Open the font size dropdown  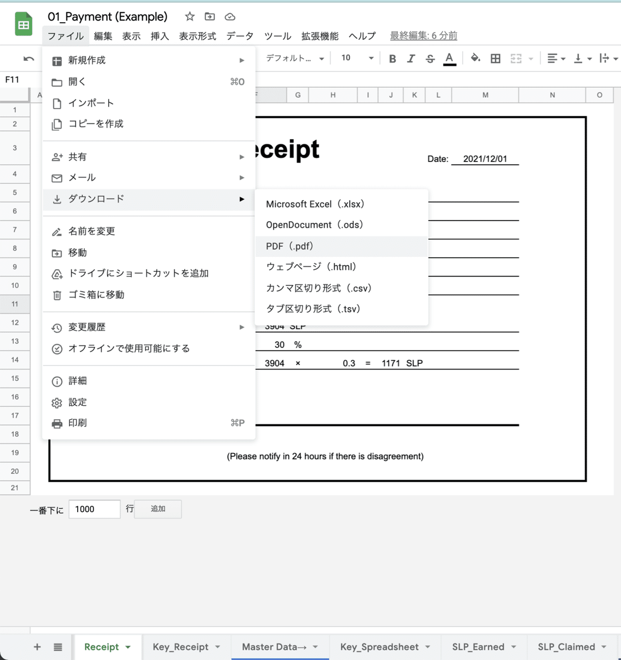[x=357, y=58]
